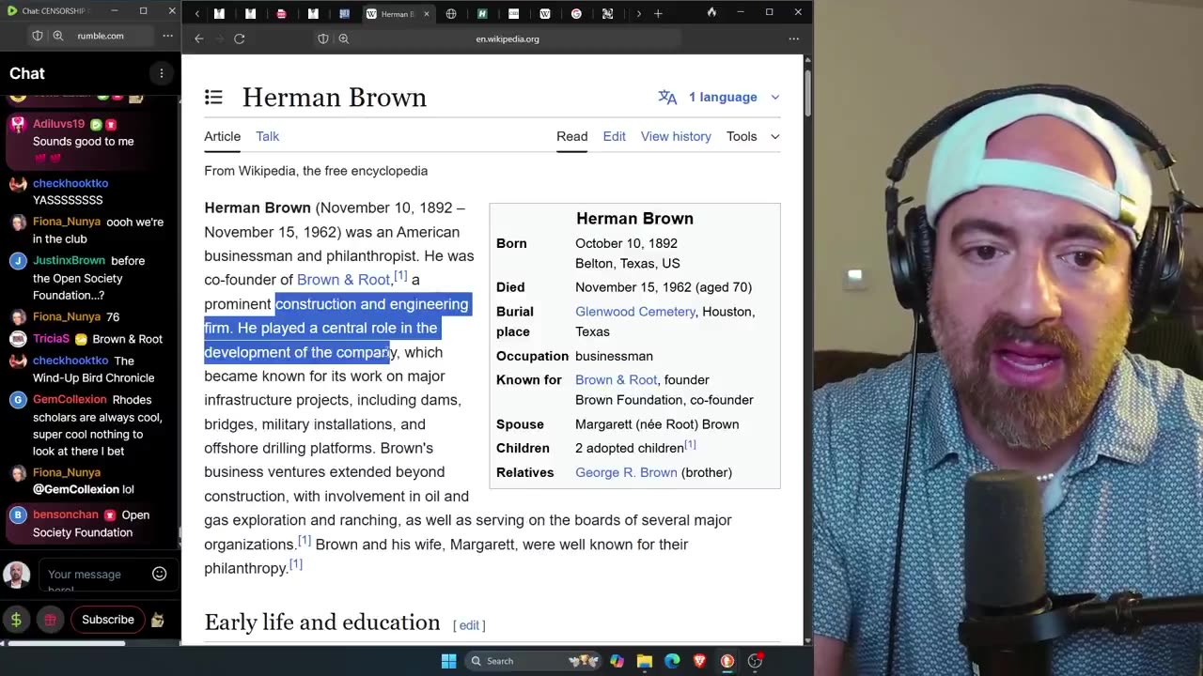The image size is (1203, 676).
Task: Click the @GemCollexion mention in chat
Action: (x=76, y=489)
